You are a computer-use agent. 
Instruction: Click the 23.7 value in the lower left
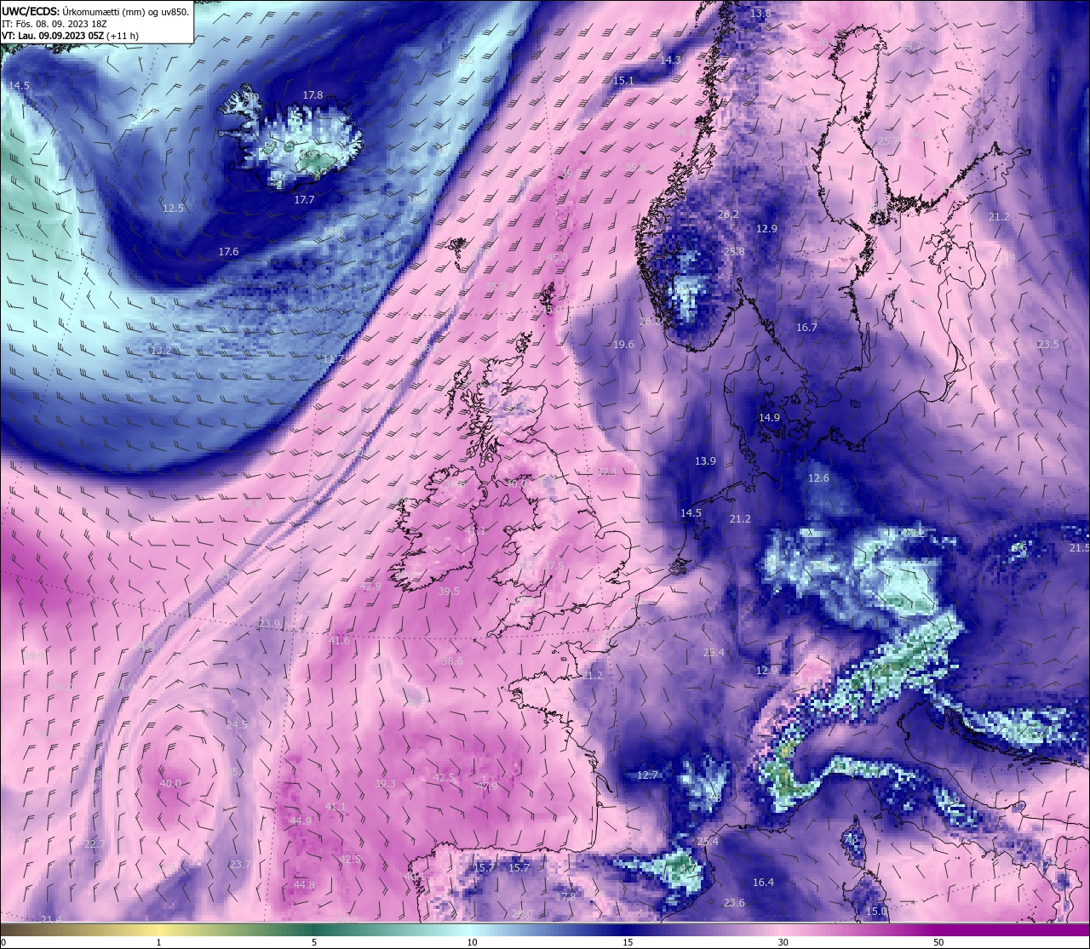(x=240, y=865)
